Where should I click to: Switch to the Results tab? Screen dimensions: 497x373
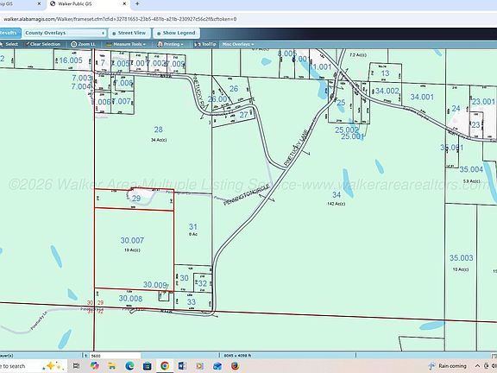tap(9, 33)
